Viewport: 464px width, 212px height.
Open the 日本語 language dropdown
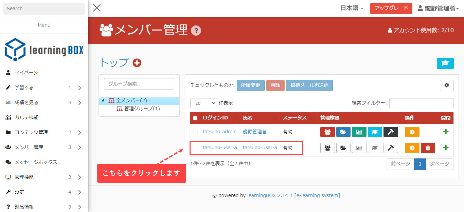(x=352, y=8)
